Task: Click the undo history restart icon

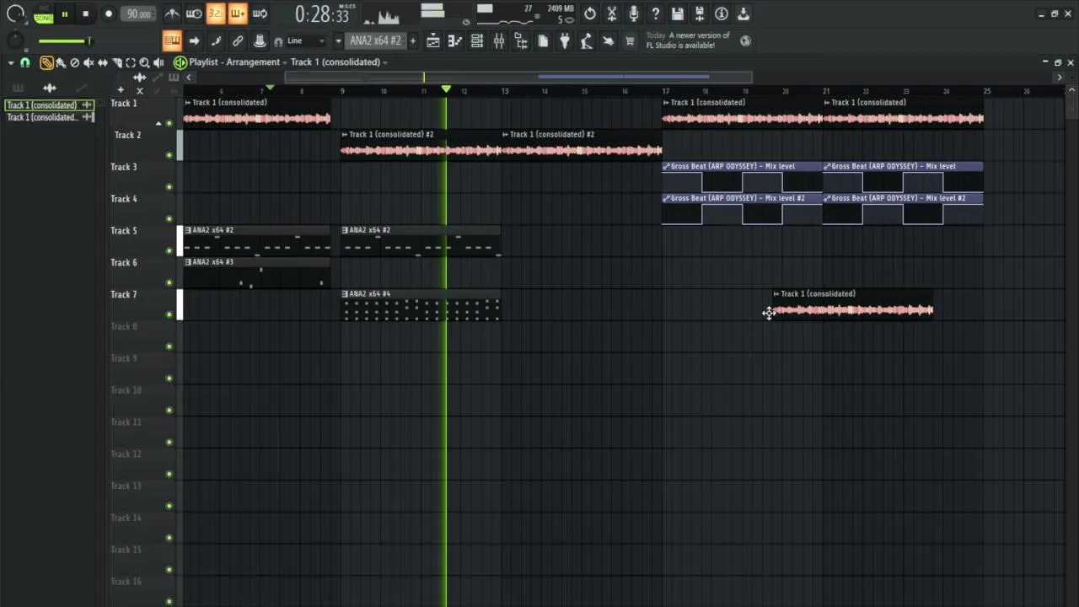Action: point(590,13)
